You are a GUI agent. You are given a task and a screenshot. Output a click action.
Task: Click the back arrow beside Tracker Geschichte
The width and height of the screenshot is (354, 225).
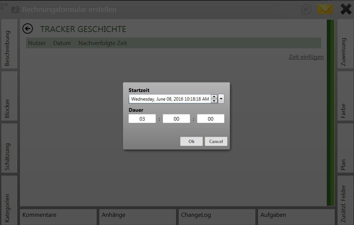[28, 29]
